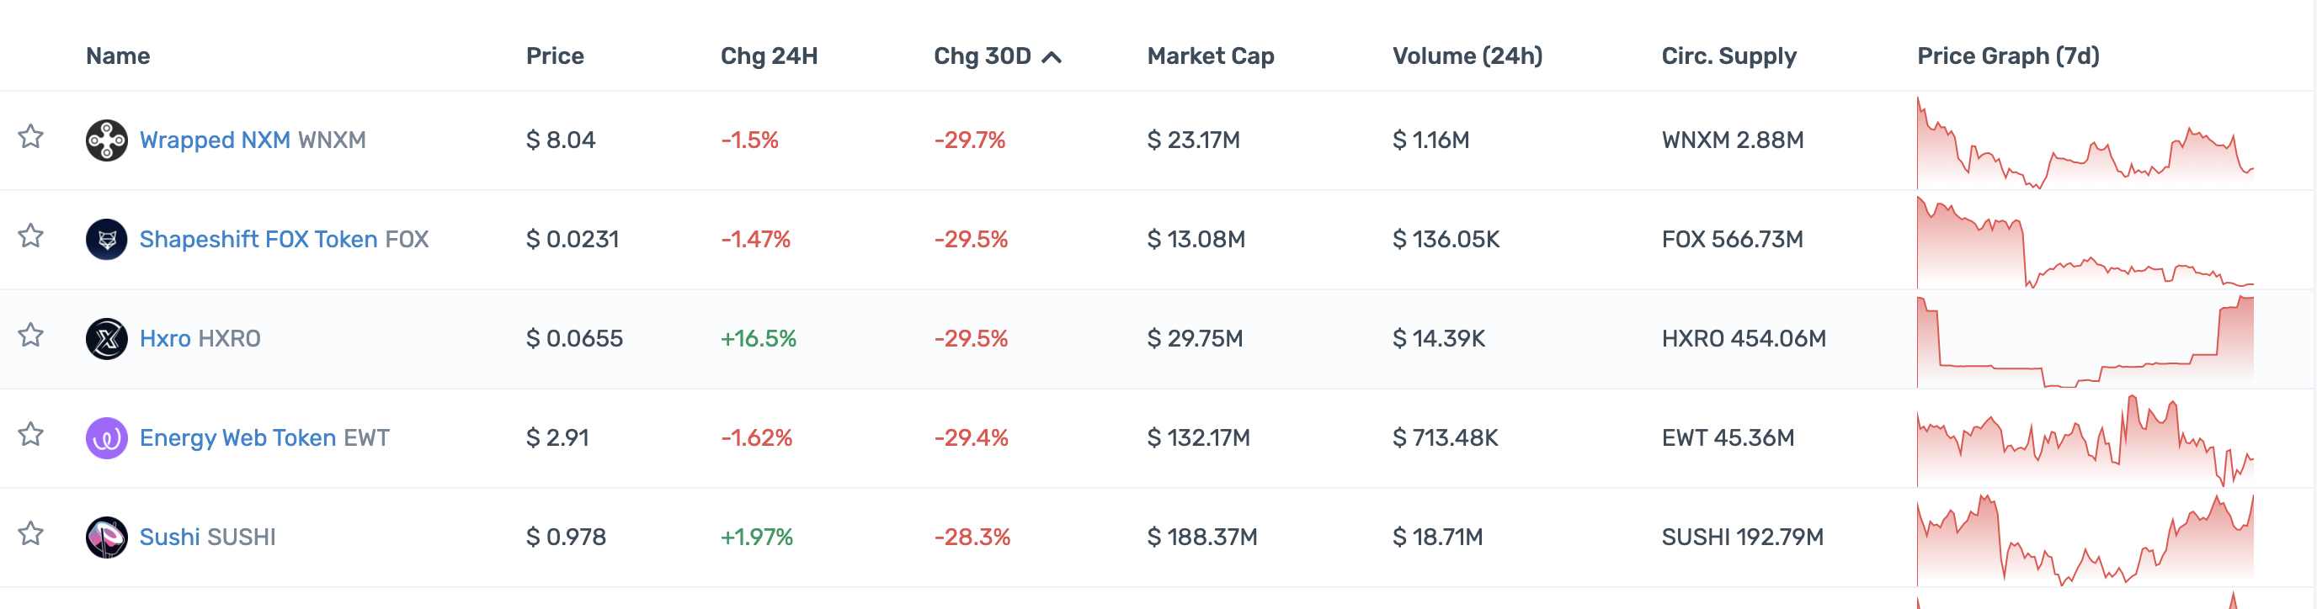Click the sort arrow next to Chg 30D
This screenshot has width=2317, height=609.
click(1051, 57)
